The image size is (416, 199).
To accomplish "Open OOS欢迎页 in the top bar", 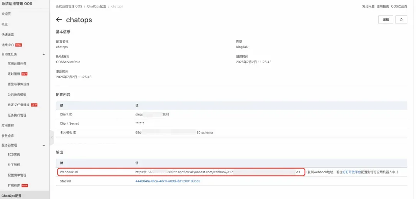I will pyautogui.click(x=399, y=7).
